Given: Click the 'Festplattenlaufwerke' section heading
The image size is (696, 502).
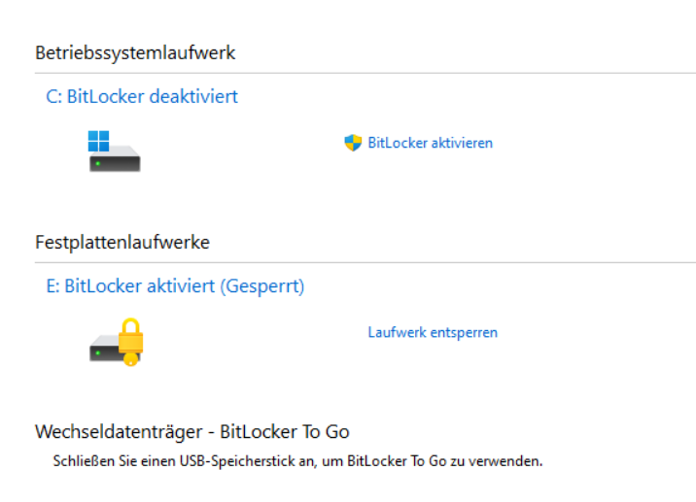Looking at the screenshot, I should point(122,241).
